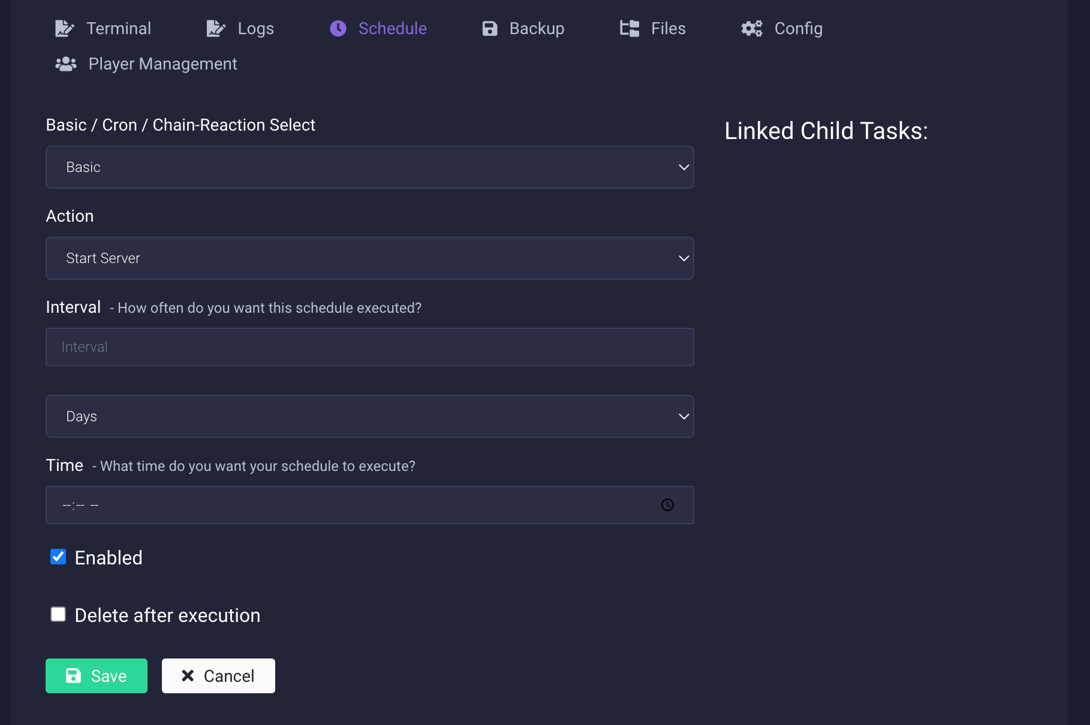Go to the Config tab
The height and width of the screenshot is (725, 1090).
click(x=798, y=28)
